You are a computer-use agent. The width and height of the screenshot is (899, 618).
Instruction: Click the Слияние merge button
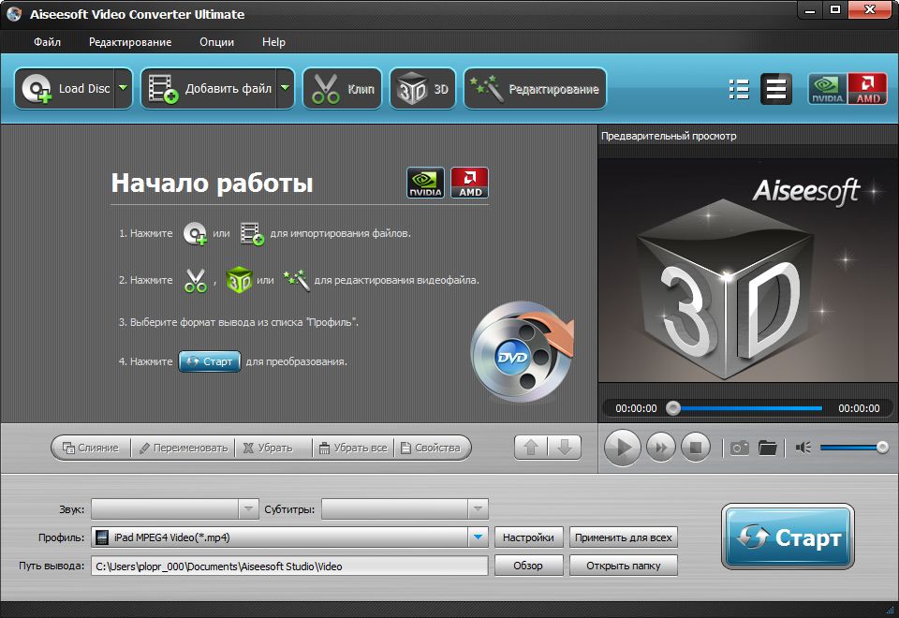point(91,448)
